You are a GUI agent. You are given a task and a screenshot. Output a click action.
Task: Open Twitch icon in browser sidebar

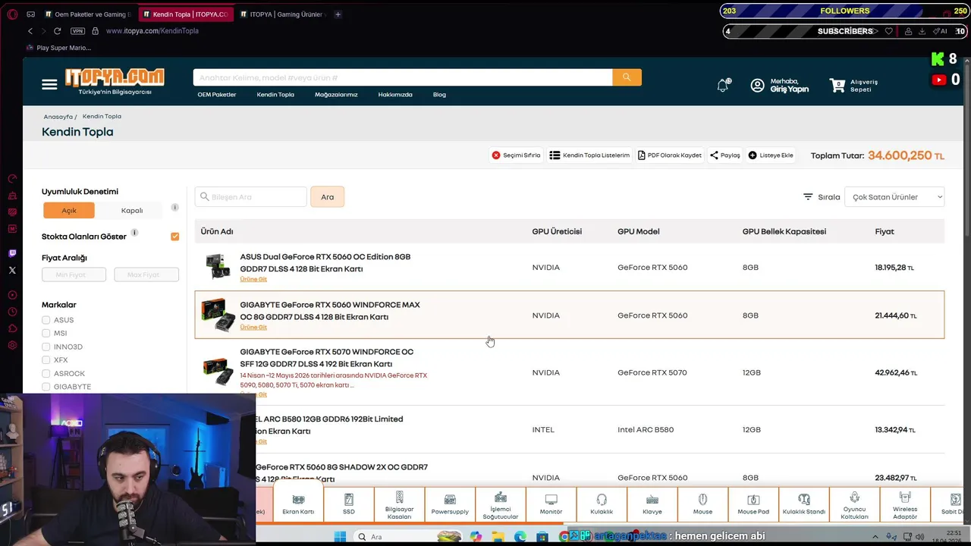(x=12, y=254)
